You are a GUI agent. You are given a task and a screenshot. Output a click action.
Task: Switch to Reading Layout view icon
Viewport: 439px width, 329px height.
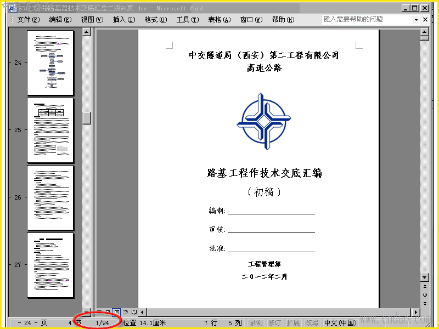coord(134,312)
